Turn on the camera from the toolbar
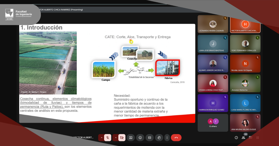 point(122,138)
